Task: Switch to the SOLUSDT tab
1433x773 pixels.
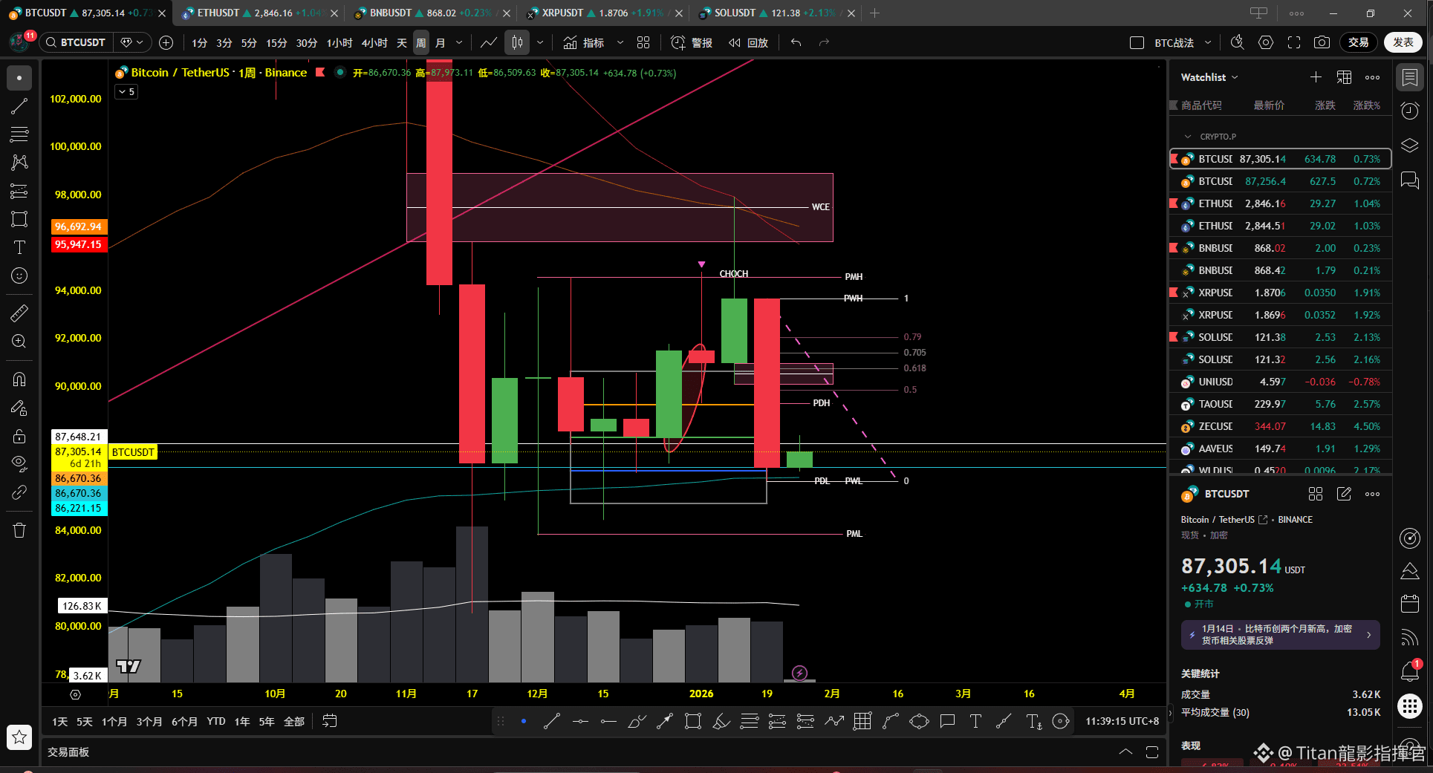Action: (776, 13)
